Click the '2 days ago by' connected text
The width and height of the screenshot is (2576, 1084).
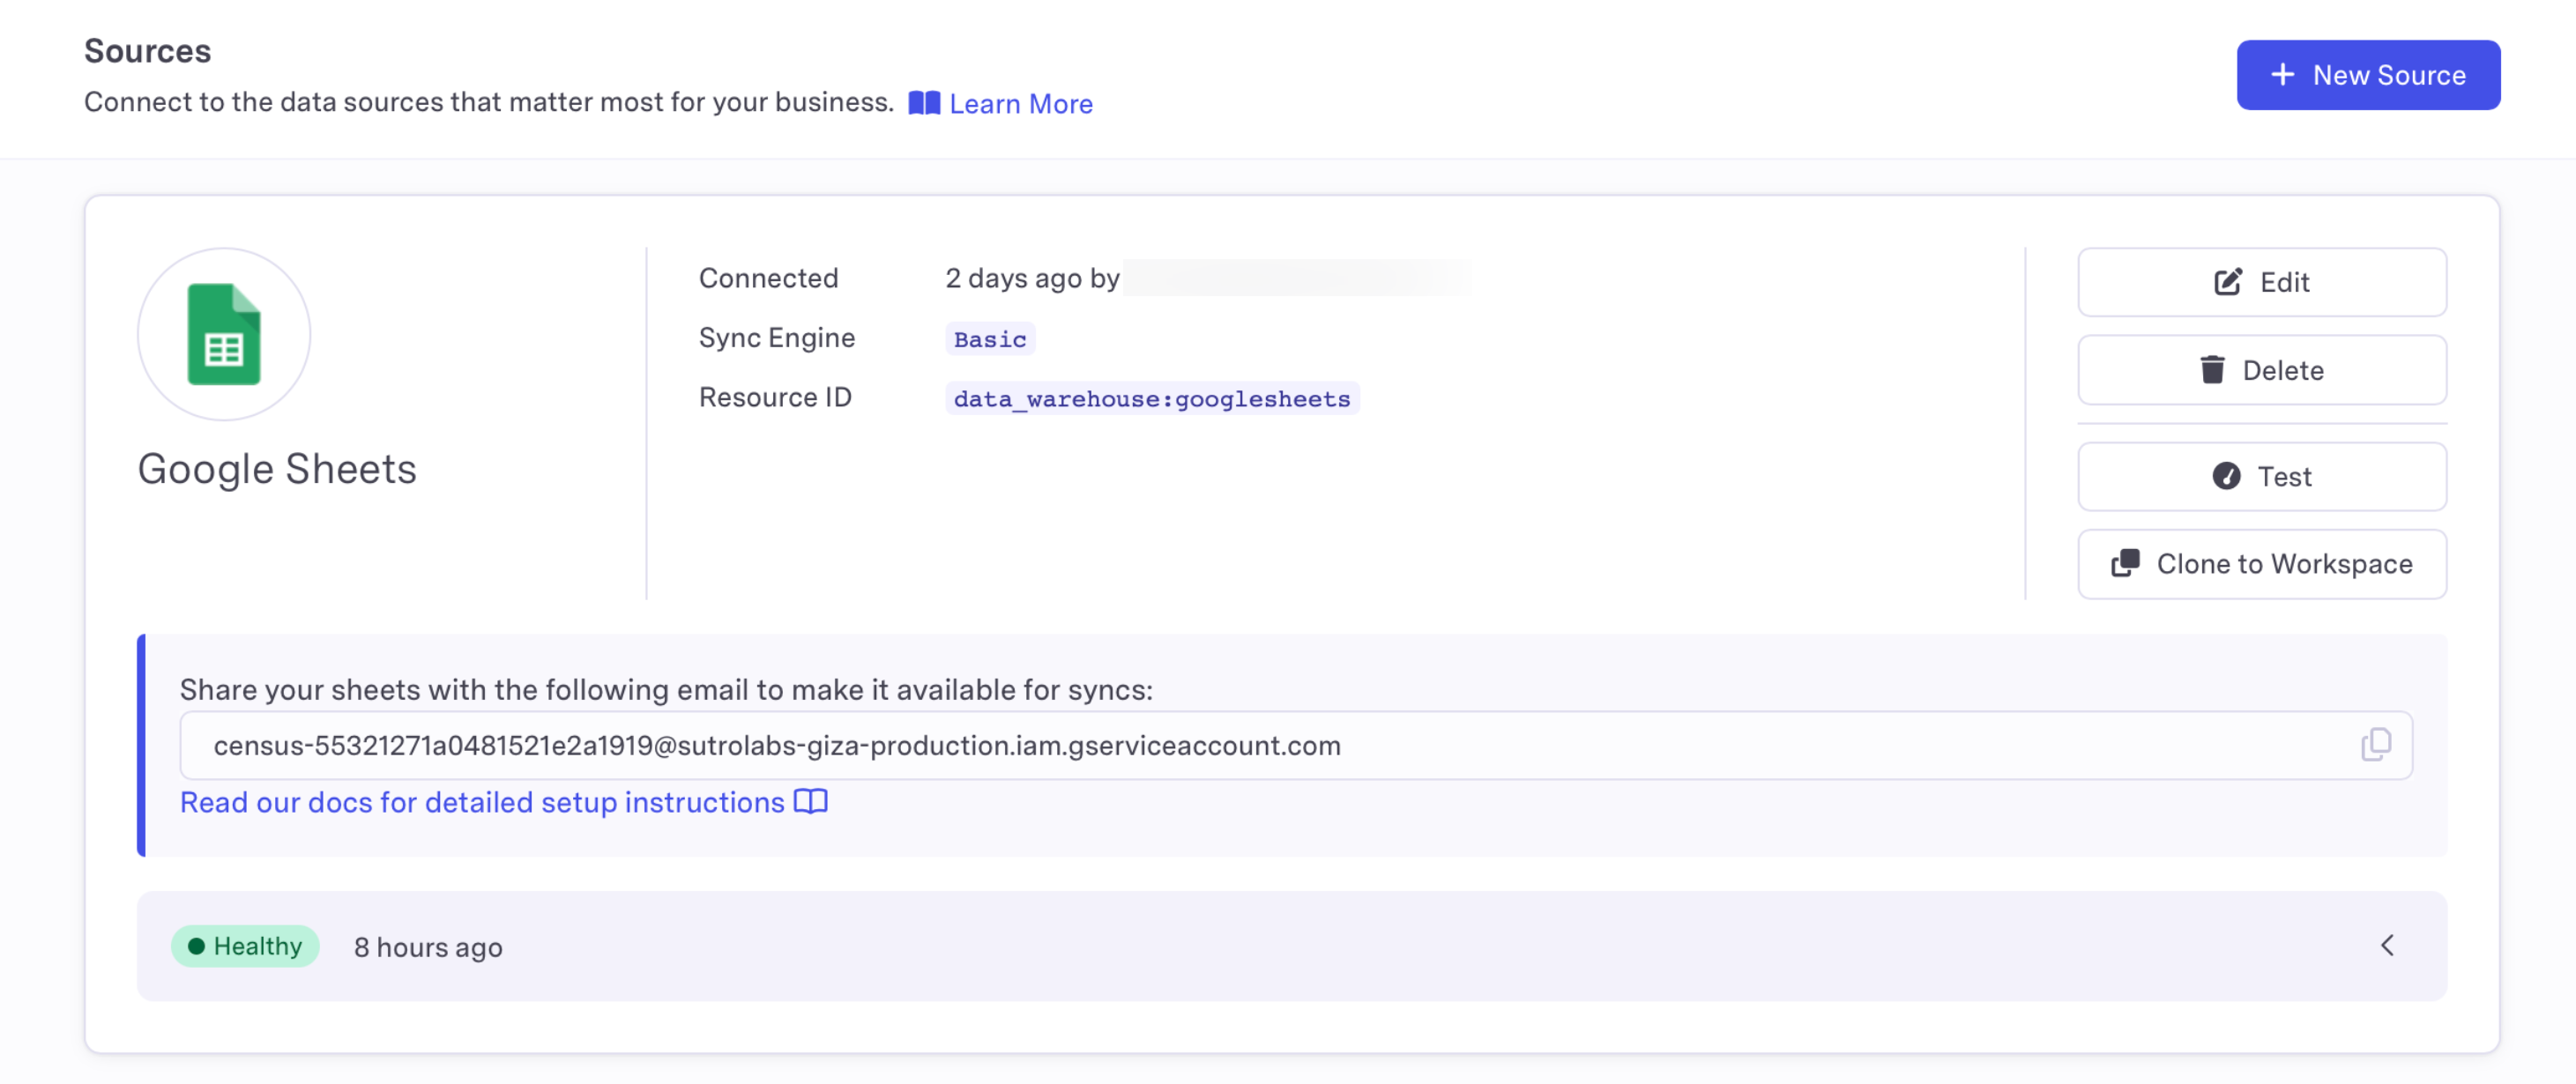point(1032,278)
